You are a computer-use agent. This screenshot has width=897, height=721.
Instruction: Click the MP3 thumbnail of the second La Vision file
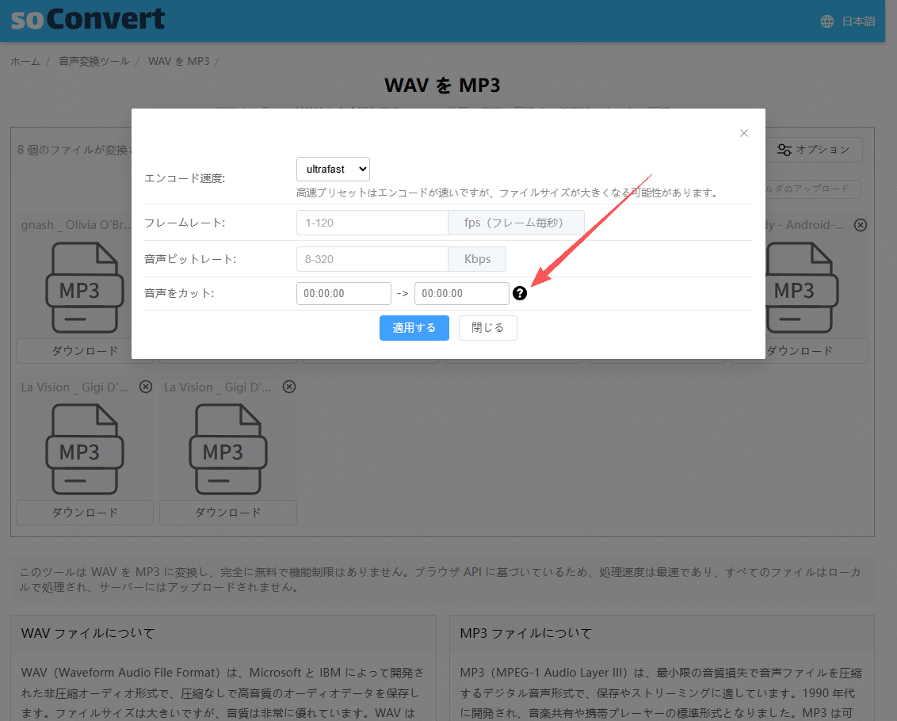[x=227, y=448]
